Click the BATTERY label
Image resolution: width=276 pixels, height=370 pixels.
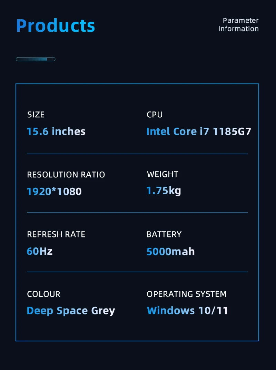[x=164, y=234]
